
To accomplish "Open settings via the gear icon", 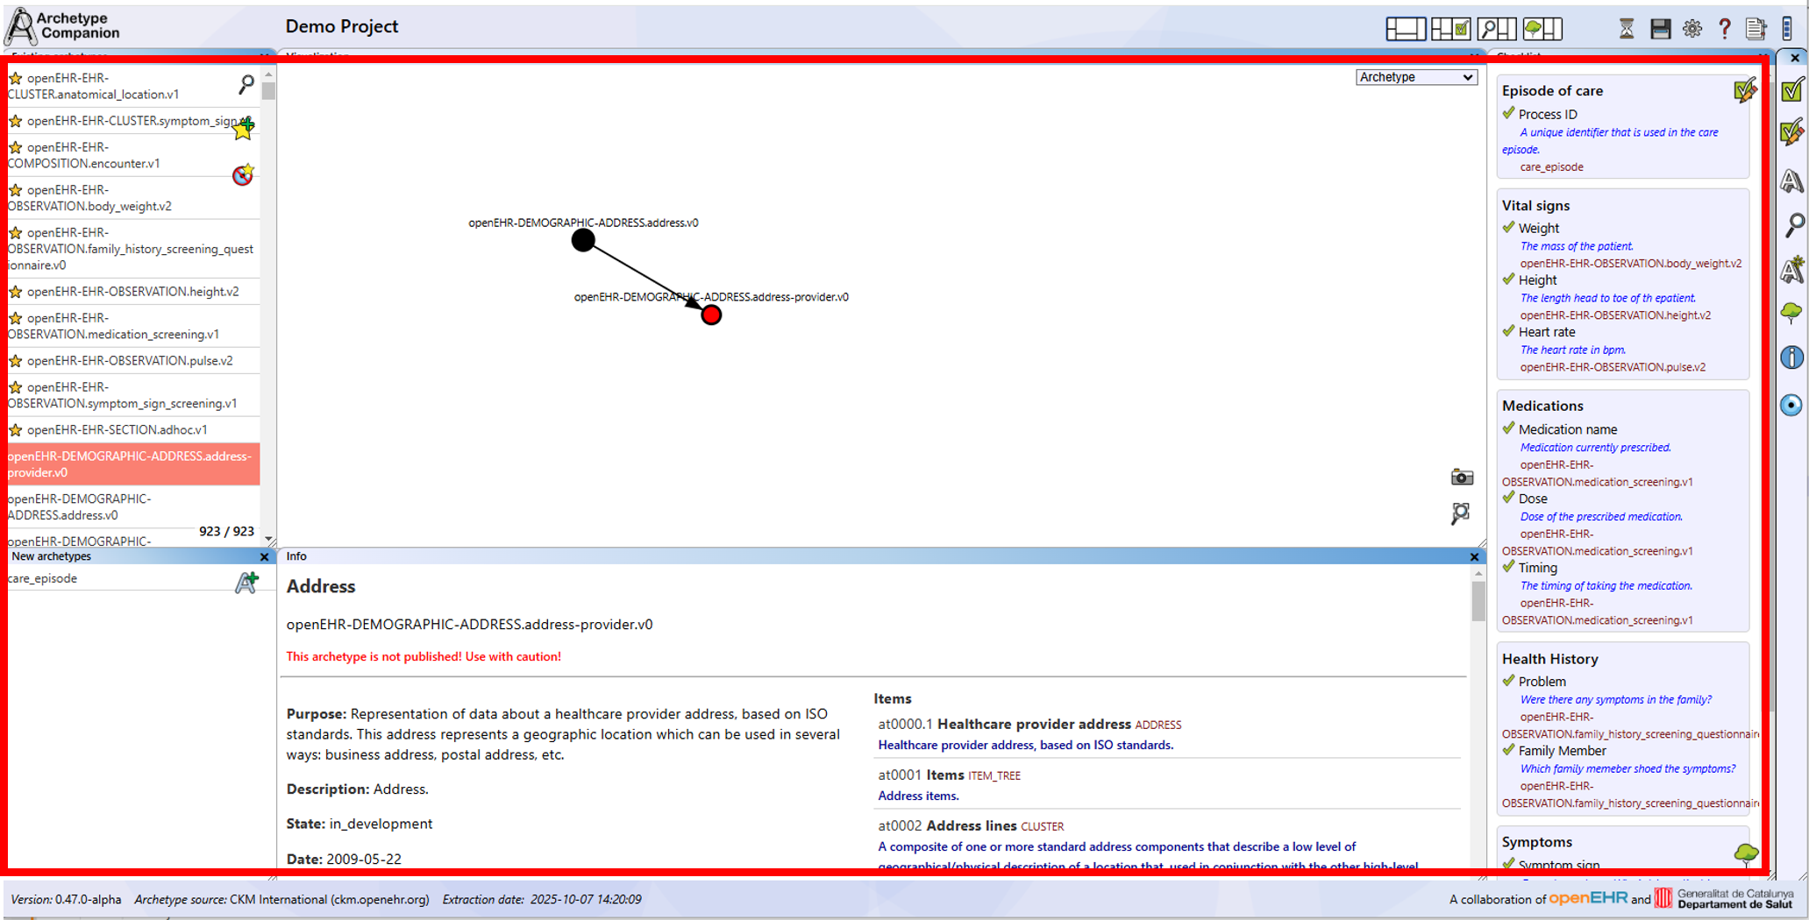I will (x=1691, y=29).
